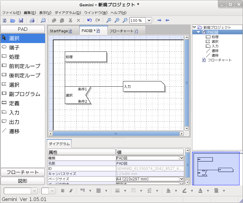Reset zoom to actual size icon
The width and height of the screenshot is (243, 203).
(109, 20)
